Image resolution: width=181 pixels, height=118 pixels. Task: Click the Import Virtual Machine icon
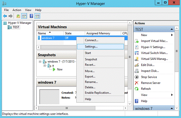tap(137, 41)
